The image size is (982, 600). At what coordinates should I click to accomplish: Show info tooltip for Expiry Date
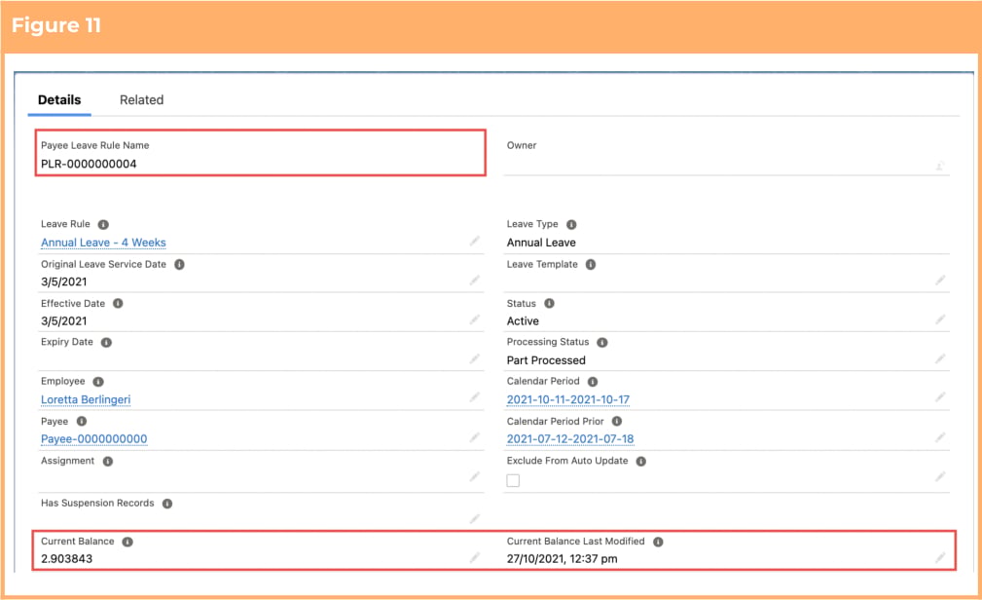point(106,342)
